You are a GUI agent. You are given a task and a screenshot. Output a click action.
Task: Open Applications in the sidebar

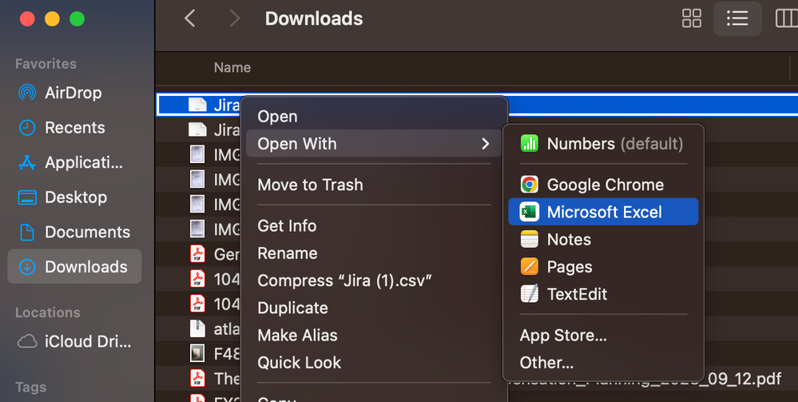pyautogui.click(x=74, y=162)
